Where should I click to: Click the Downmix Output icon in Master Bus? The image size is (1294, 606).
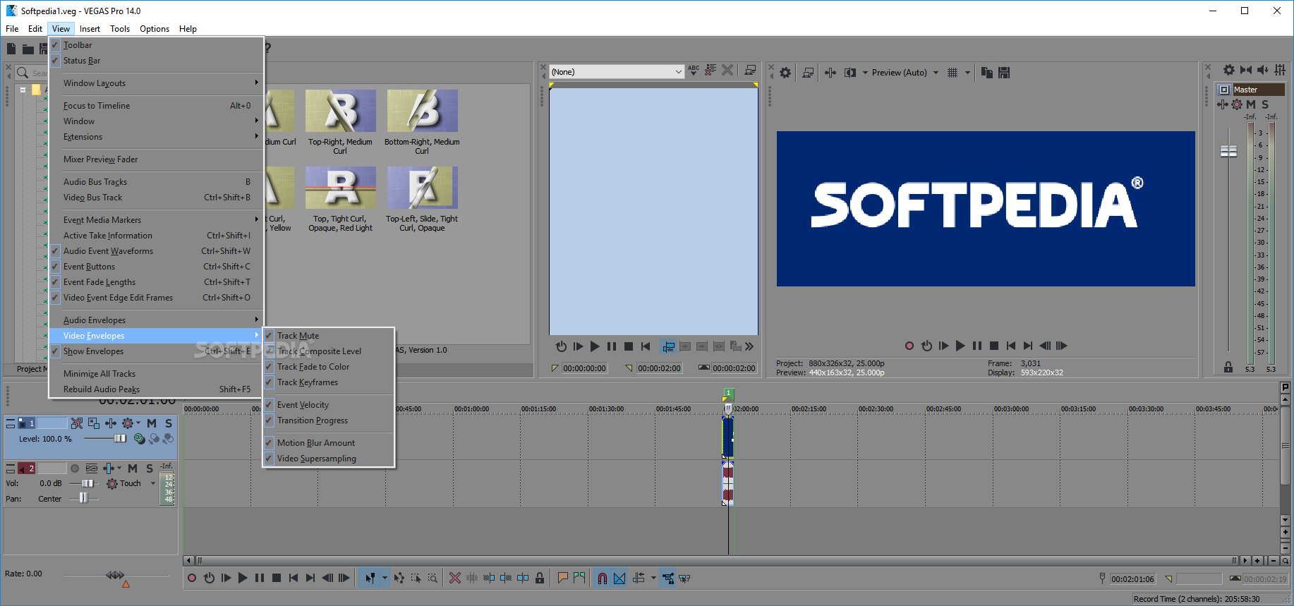click(1246, 70)
